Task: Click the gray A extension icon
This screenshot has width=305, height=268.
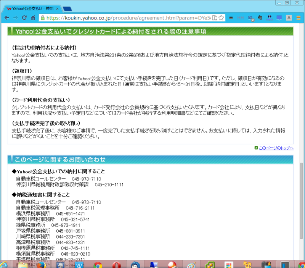Action: pos(289,18)
